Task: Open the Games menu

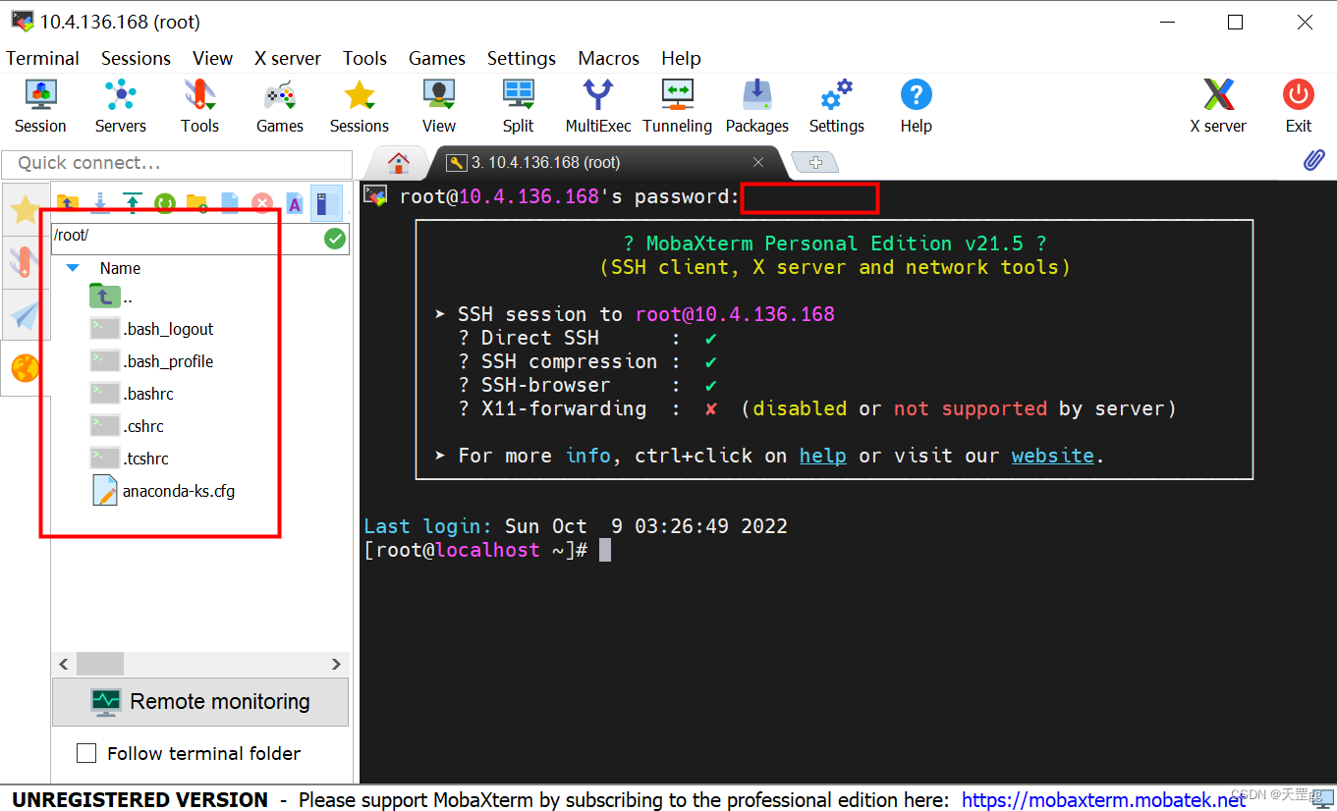Action: click(x=437, y=58)
